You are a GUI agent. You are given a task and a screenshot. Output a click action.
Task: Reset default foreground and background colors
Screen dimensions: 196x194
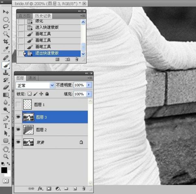(x=3, y=163)
